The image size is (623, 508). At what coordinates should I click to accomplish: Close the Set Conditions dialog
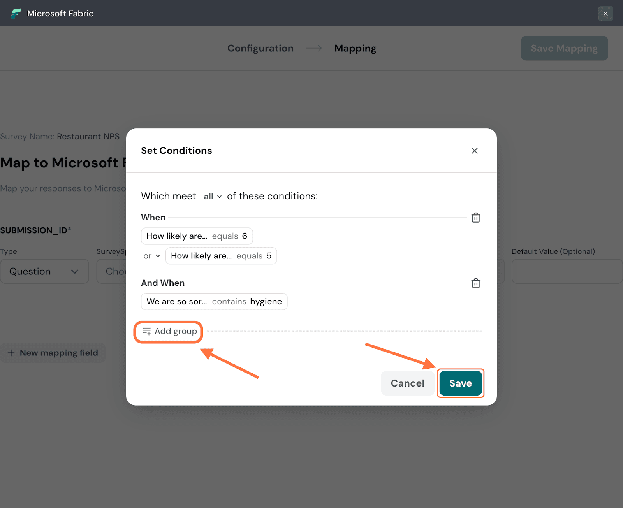point(474,151)
